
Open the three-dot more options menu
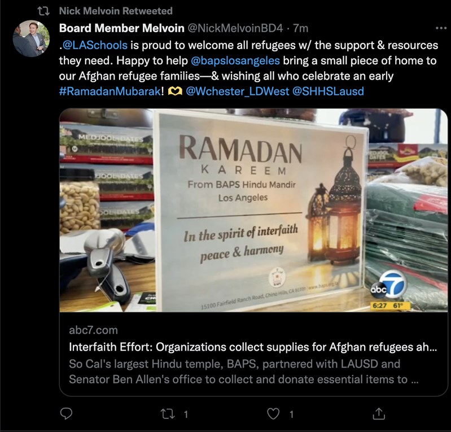coord(441,28)
